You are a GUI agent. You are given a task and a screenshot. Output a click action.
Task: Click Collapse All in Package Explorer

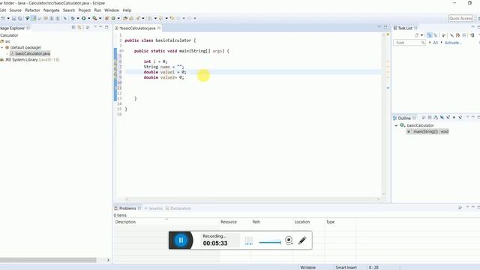tap(73, 28)
